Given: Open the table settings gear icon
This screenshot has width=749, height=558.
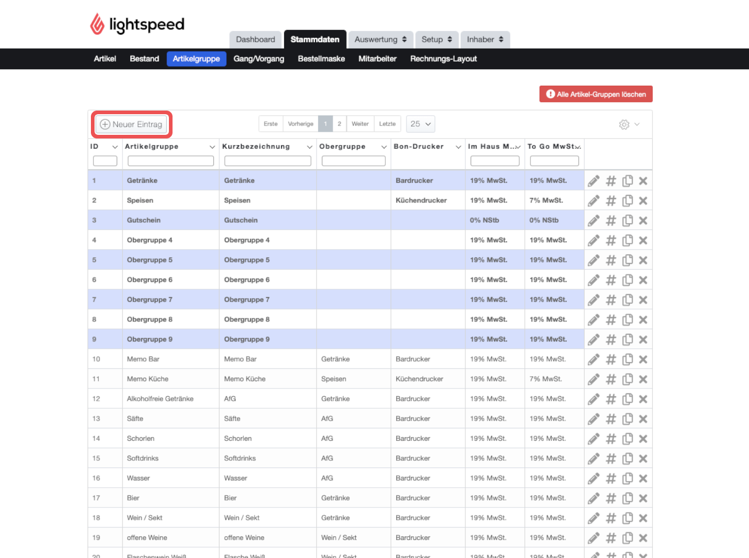Looking at the screenshot, I should 624,125.
